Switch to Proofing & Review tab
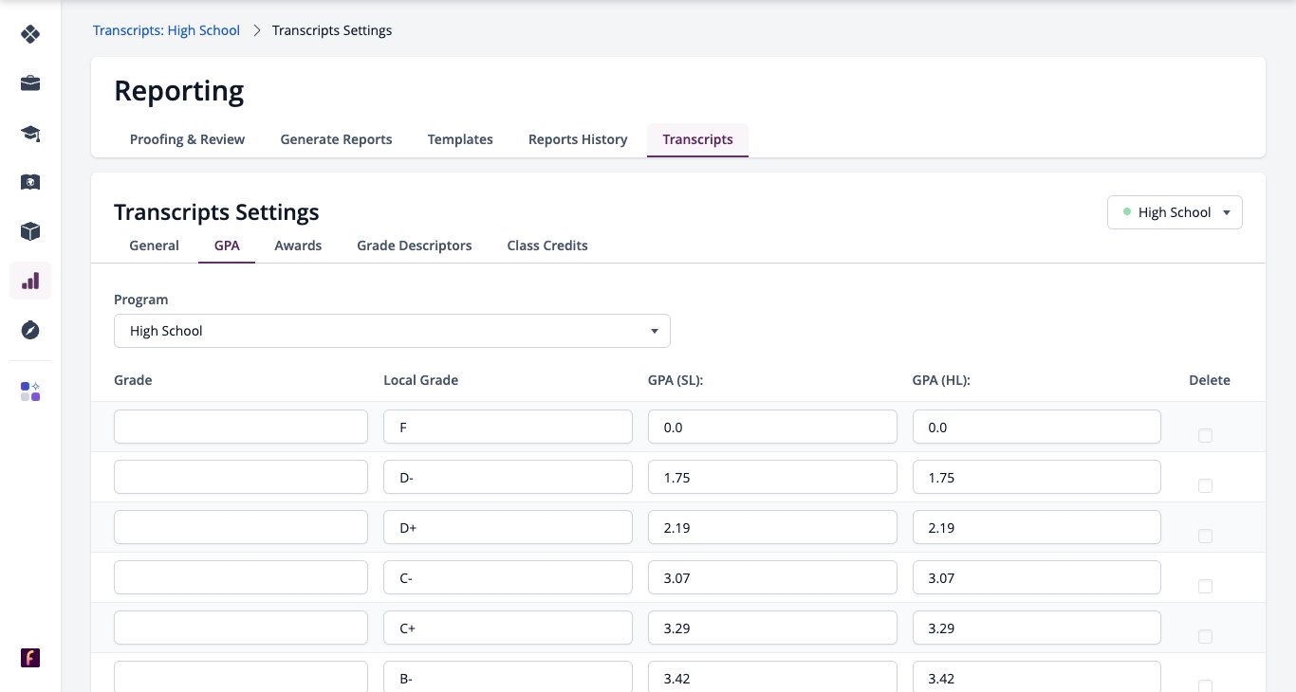Screen dimensions: 1296x692 [x=187, y=139]
